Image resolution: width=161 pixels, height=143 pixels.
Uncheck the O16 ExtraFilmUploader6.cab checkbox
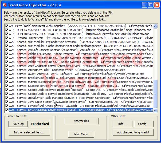(x=7, y=34)
